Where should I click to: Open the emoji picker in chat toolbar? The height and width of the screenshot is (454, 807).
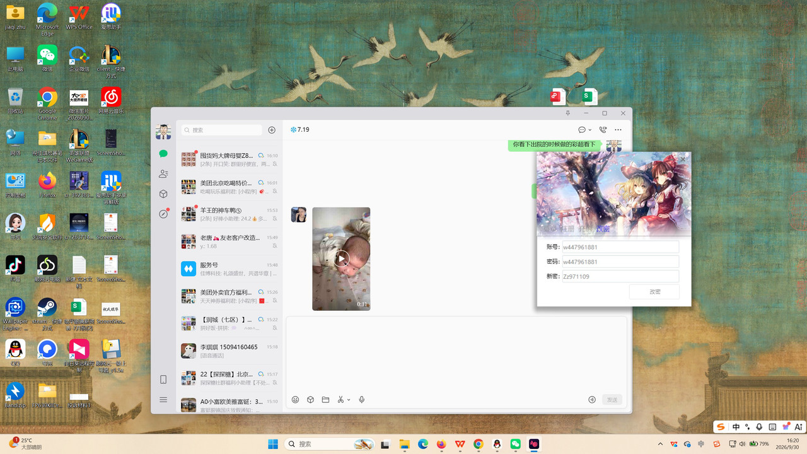[295, 400]
